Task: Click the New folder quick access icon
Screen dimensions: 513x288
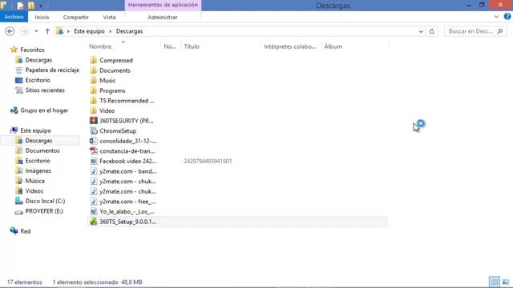Action: coord(31,6)
